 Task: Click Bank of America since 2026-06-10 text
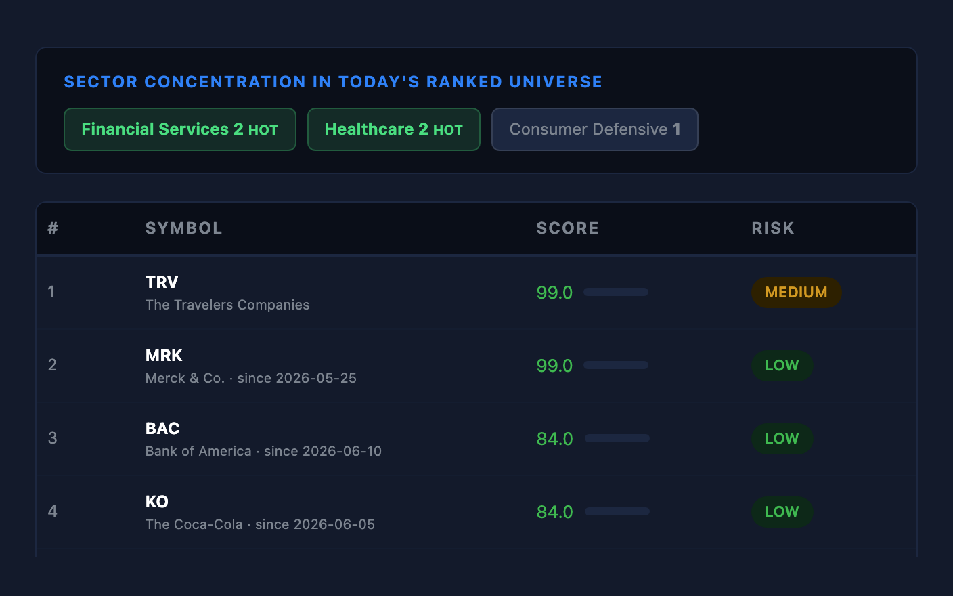264,451
